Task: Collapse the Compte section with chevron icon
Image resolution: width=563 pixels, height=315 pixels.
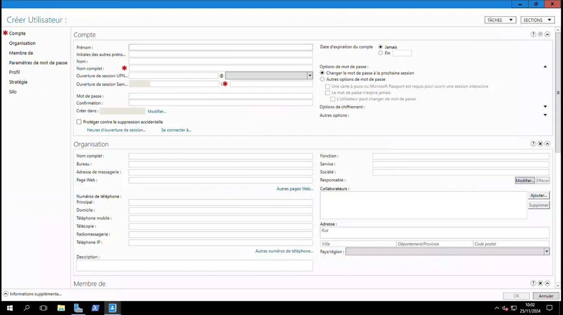Action: tap(547, 35)
